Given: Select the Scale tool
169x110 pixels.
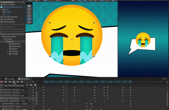Looking at the screenshot, I should pos(29,16).
